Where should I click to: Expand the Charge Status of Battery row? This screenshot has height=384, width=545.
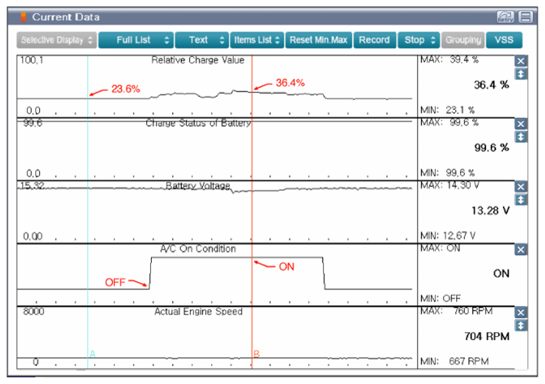[x=522, y=136]
